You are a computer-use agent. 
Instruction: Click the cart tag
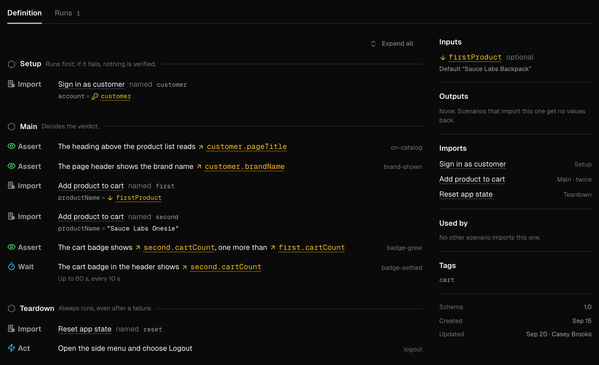click(x=447, y=280)
